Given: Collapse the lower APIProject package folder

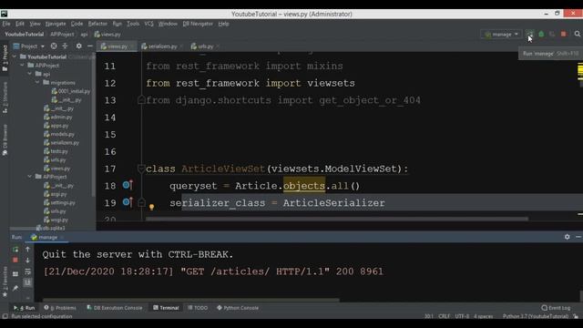Looking at the screenshot, I should [x=30, y=177].
